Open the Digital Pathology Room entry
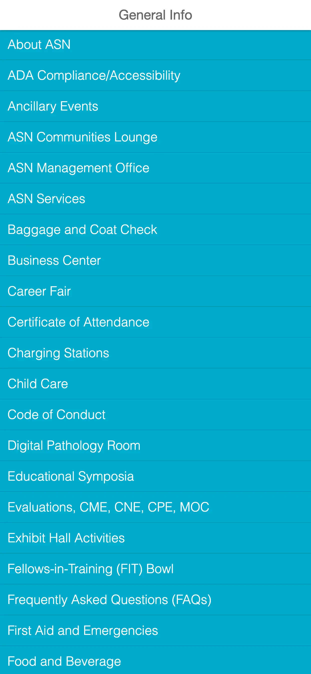This screenshot has height=674, width=311. (74, 445)
